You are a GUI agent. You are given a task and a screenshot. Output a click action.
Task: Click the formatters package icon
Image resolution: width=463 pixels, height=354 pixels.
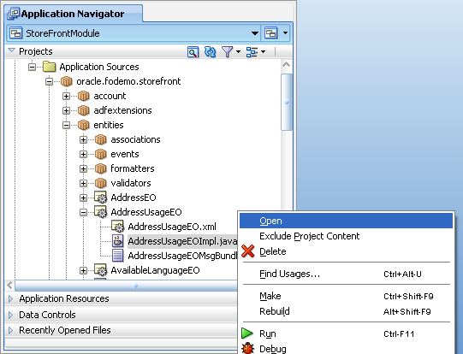click(101, 168)
